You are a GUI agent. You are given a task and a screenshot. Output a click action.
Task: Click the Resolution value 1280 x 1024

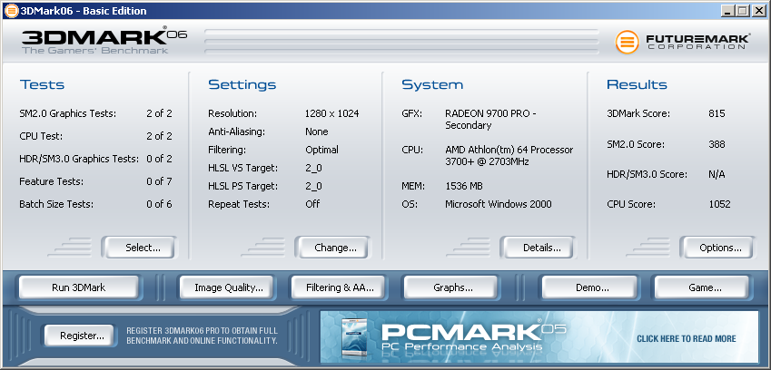331,114
